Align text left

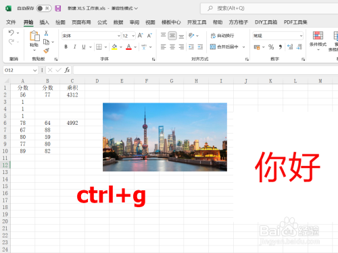(x=164, y=47)
